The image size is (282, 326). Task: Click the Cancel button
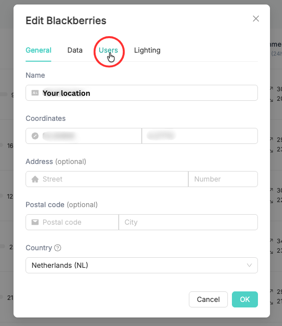208,299
